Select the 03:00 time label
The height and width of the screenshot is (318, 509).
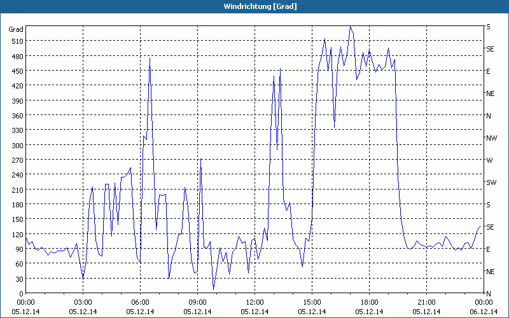[x=83, y=302]
